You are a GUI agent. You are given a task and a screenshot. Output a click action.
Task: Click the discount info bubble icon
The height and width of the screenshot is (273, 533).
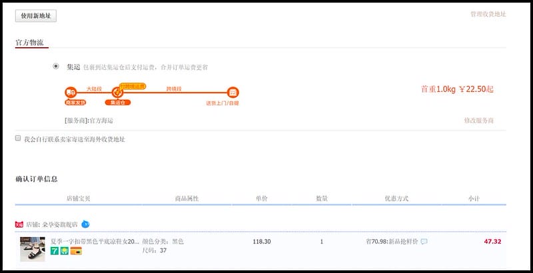(x=424, y=242)
